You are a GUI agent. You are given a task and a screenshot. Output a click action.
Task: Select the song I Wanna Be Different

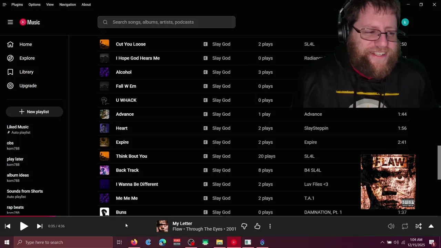[137, 184]
